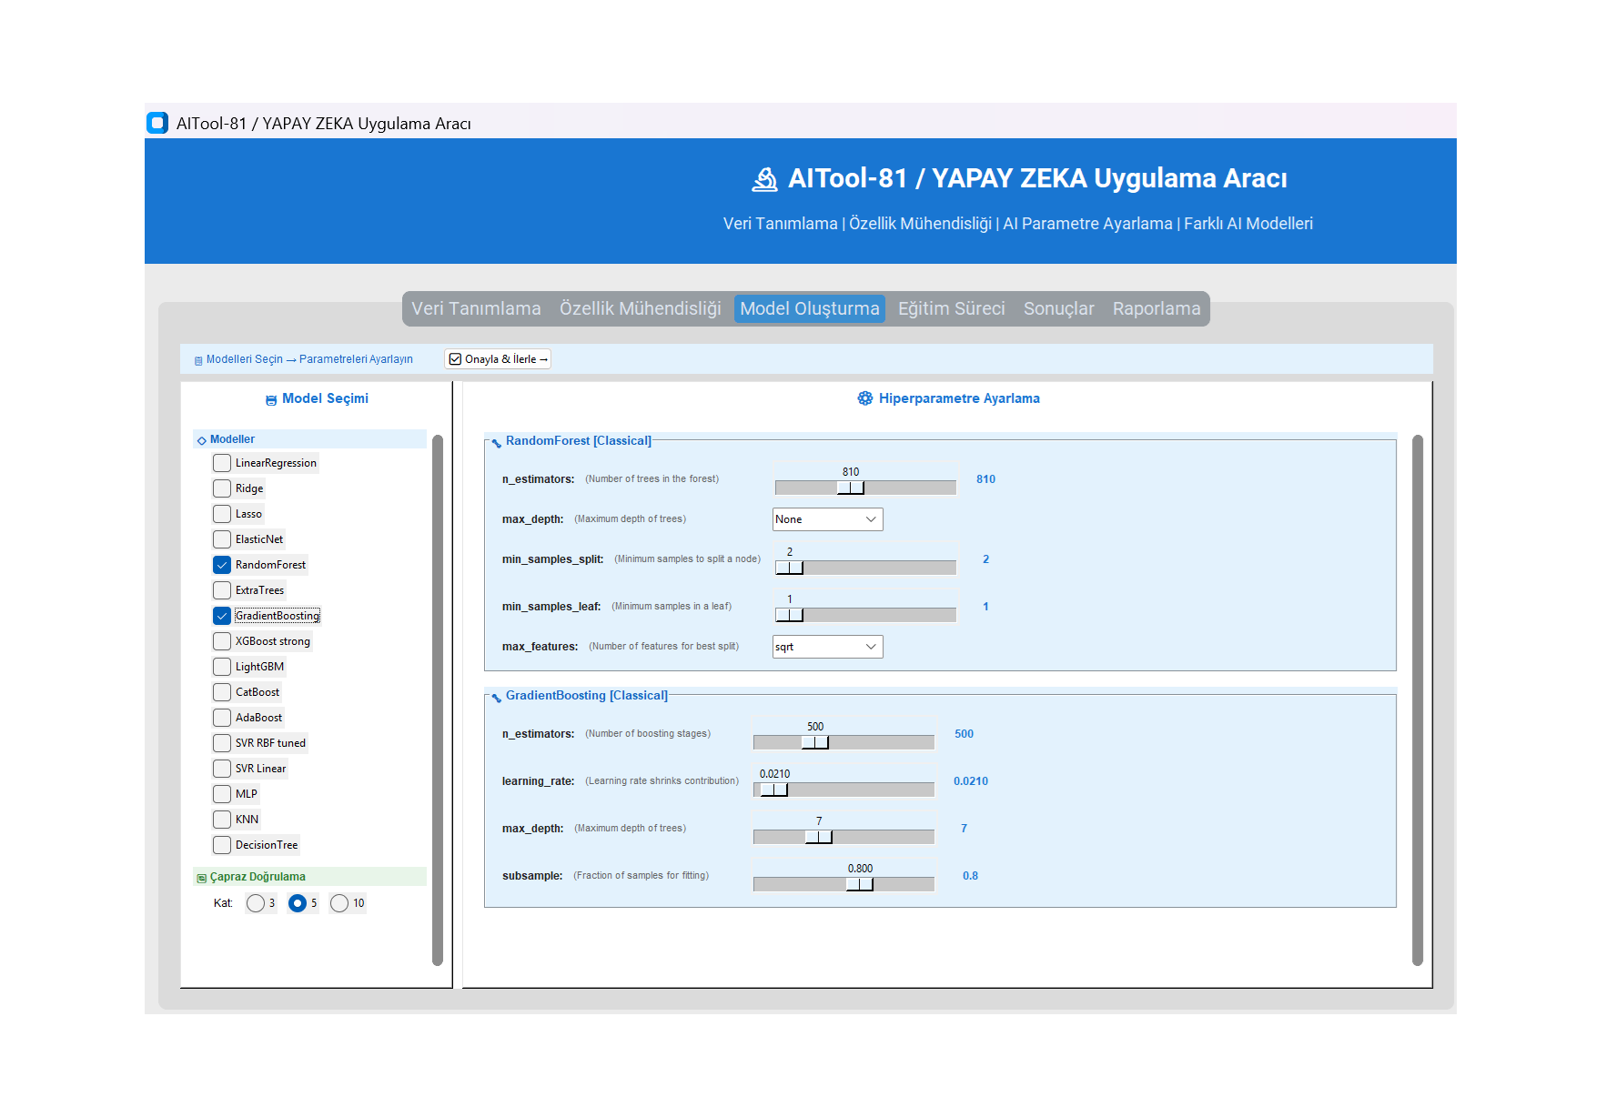
Task: Enable the LightGBM model checkbox
Action: [222, 667]
